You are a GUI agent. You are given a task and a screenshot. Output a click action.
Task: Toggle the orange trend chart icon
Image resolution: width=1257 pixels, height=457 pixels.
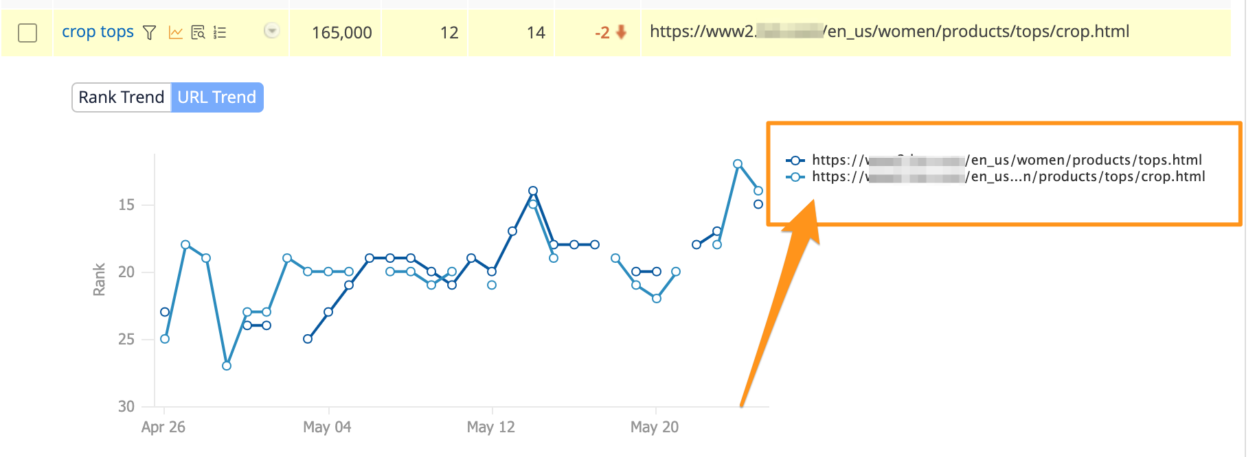tap(176, 32)
